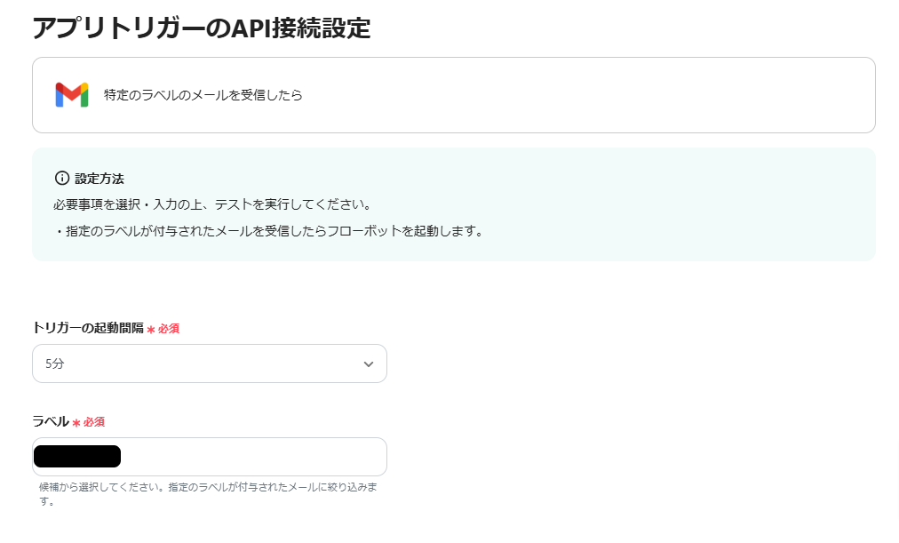899x543 pixels.
Task: Click the red asterisk next to ラベル
Action: click(x=76, y=422)
